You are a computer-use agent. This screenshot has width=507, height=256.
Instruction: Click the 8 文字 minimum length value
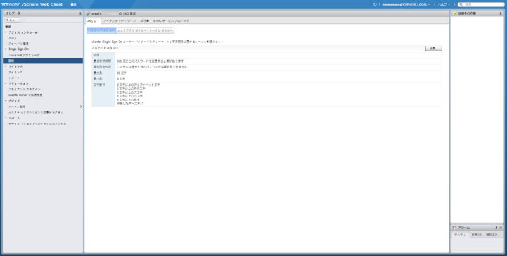pos(120,78)
